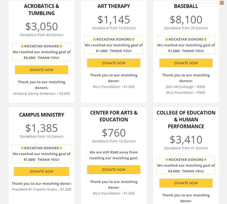Click the Samantha Wilson user avatar
Image resolution: width=227 pixels, height=204 pixels.
tap(222, 3)
